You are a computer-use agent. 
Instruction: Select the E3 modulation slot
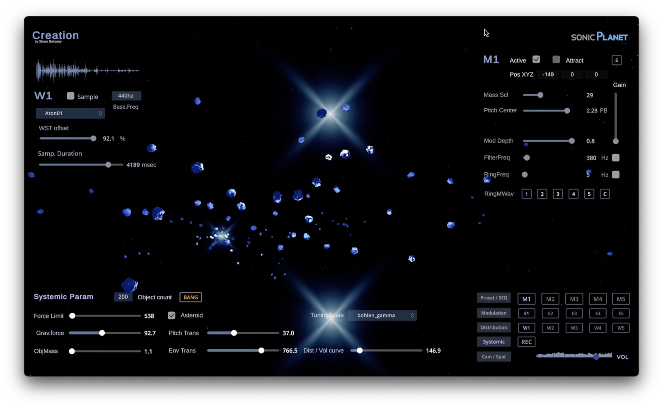pos(574,313)
